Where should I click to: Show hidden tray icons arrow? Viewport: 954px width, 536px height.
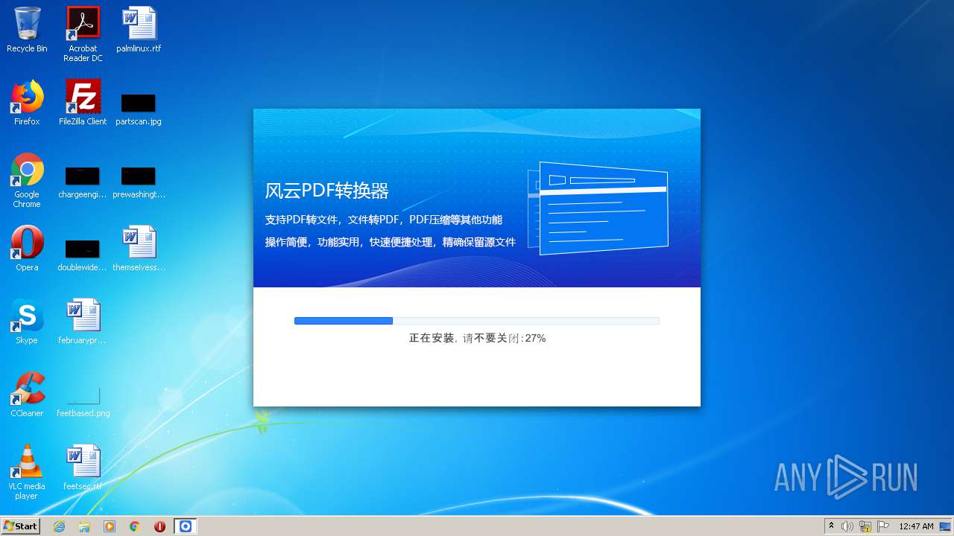click(x=831, y=526)
